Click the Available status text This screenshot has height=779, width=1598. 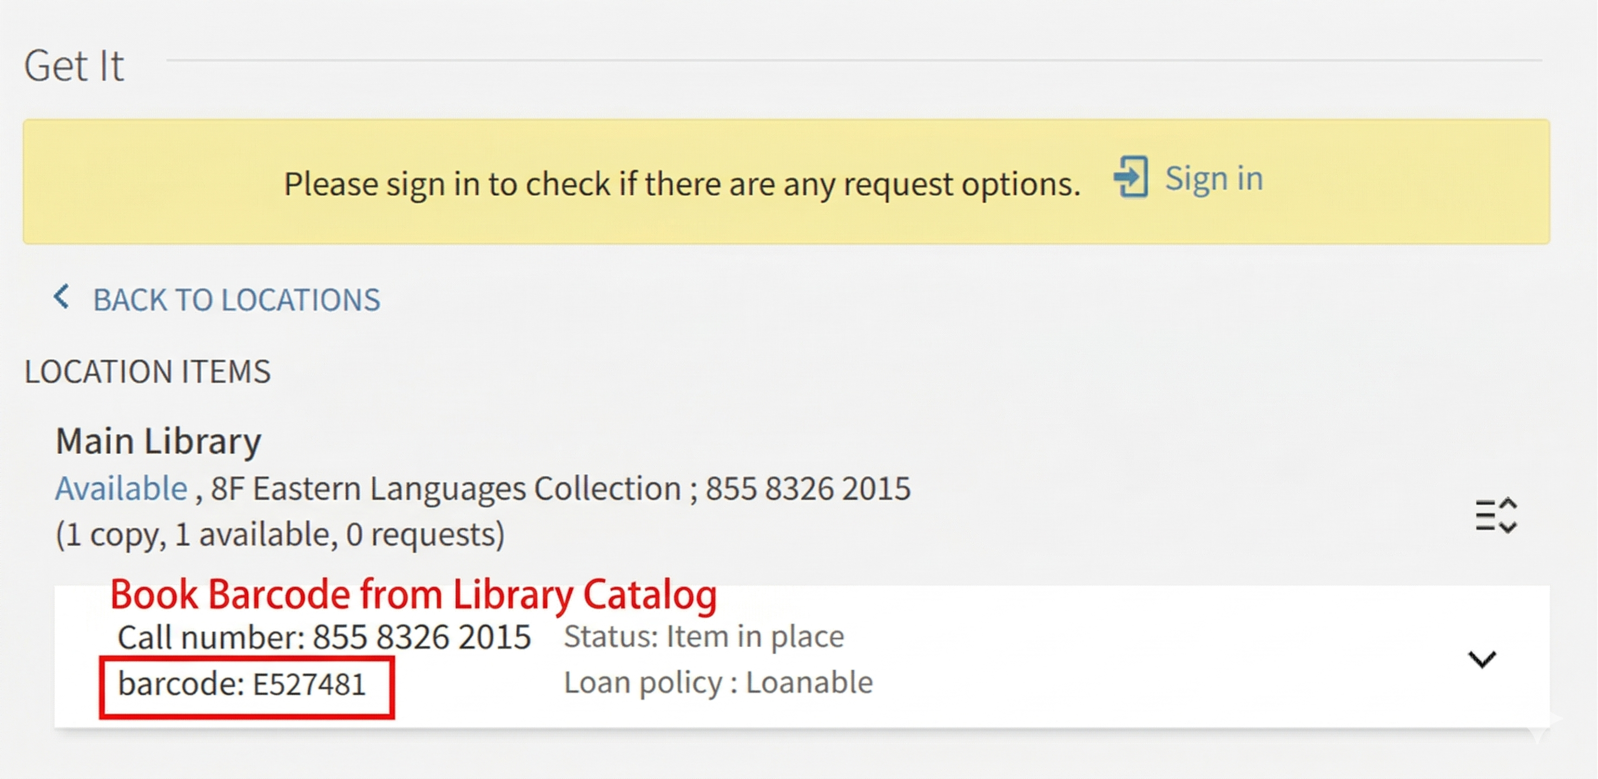click(122, 488)
